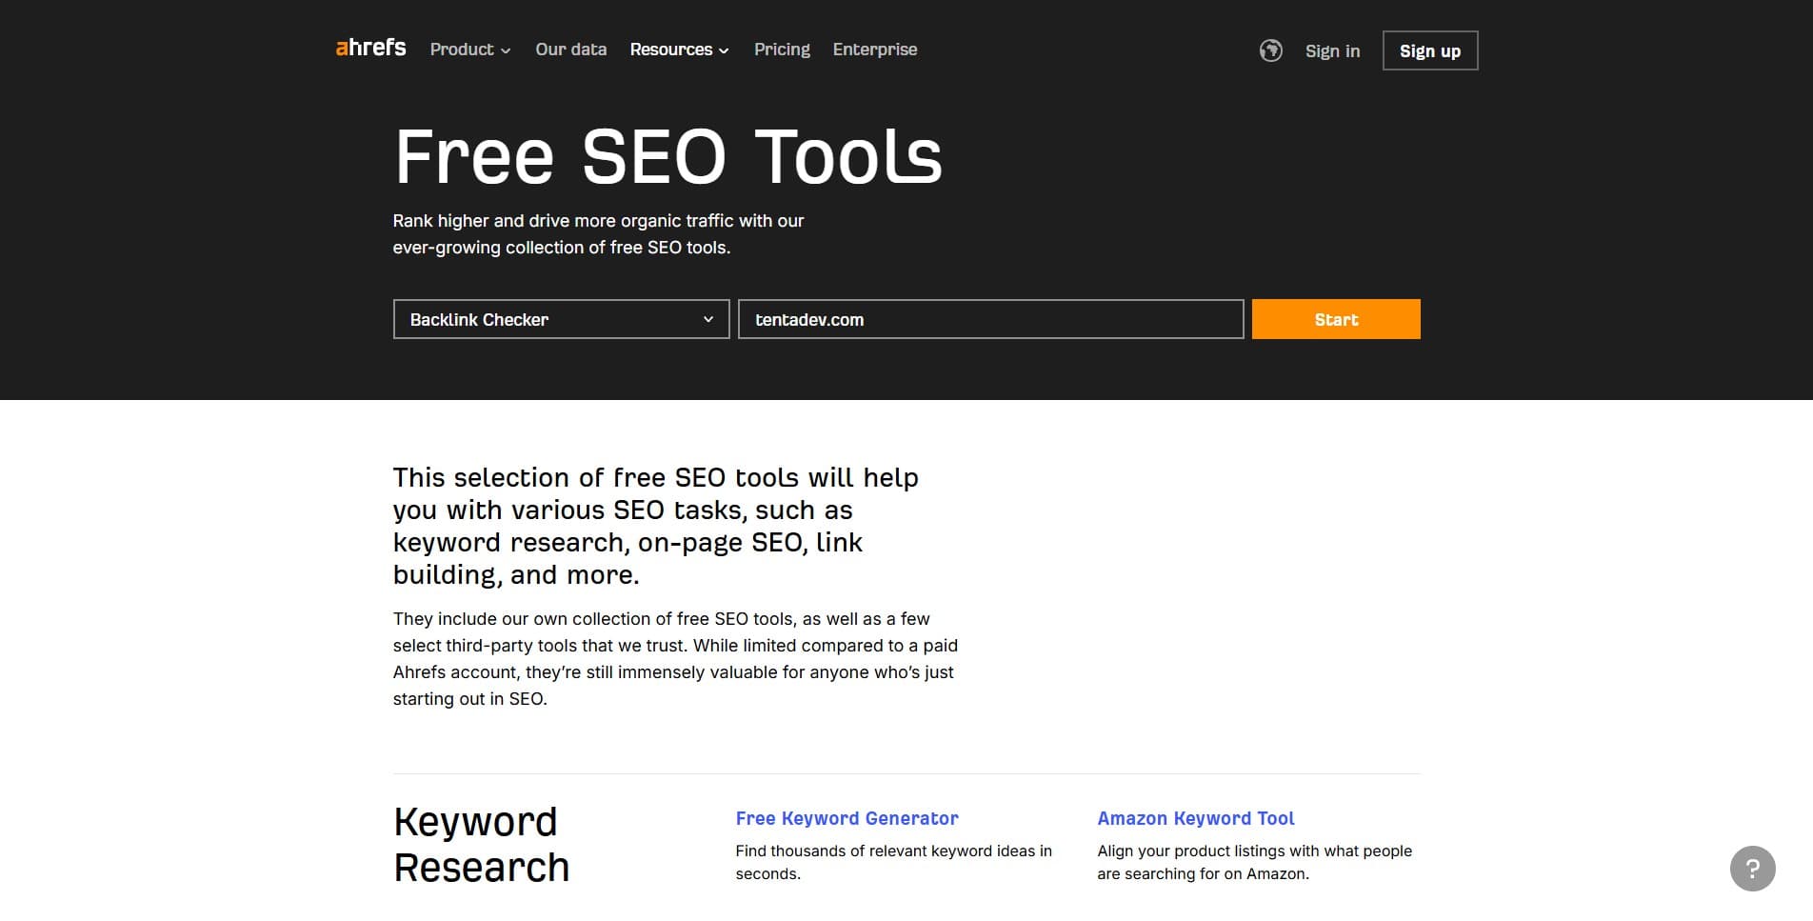Viewport: 1813px width, 921px height.
Task: Click the Free SEO Tools heading
Action: pos(667,156)
